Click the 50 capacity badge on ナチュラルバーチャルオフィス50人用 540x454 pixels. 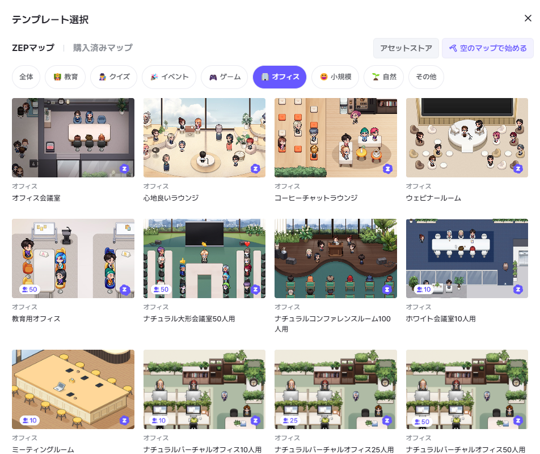point(422,422)
